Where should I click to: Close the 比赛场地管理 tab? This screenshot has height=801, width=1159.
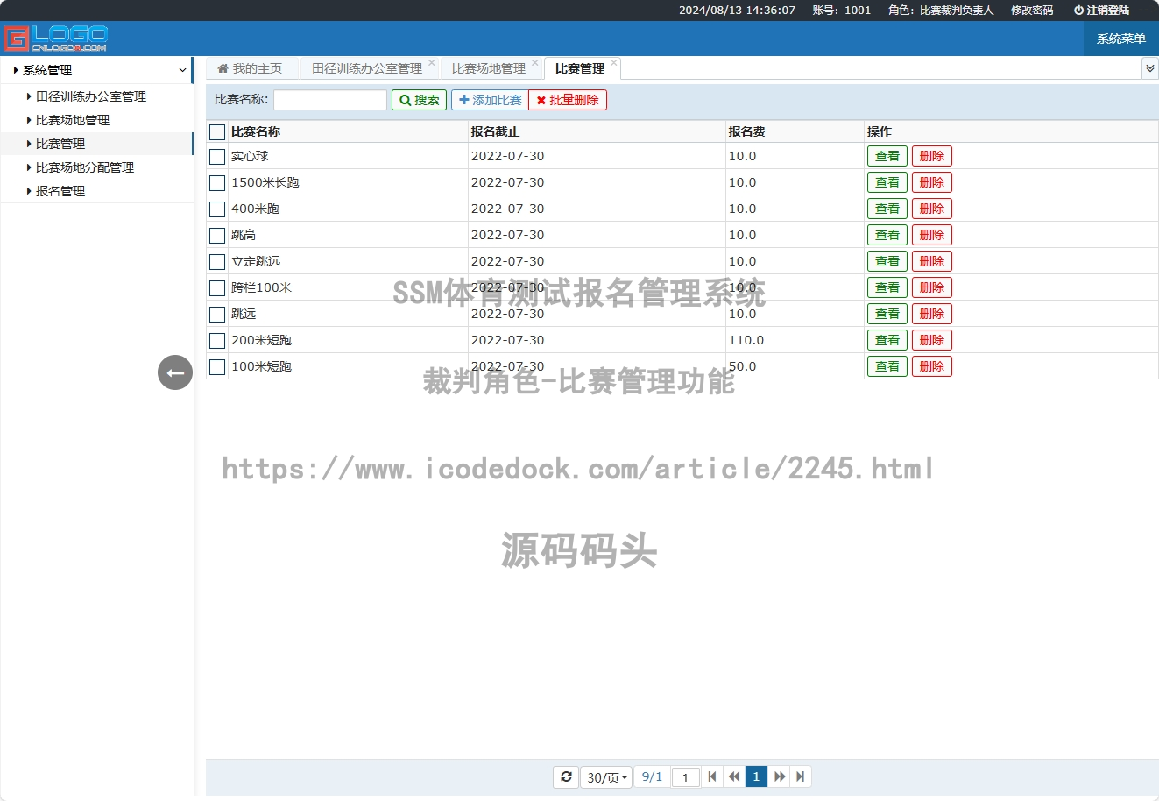535,63
